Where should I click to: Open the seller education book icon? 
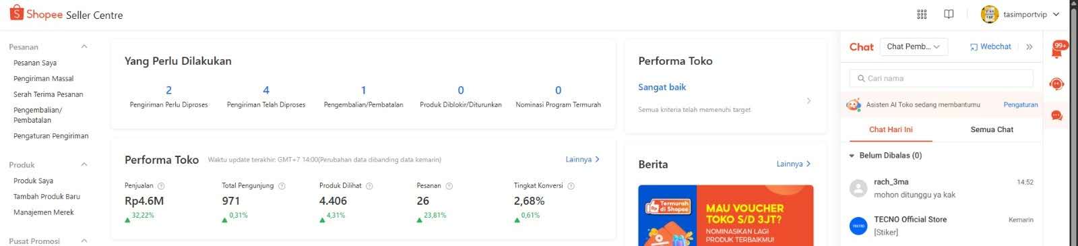(949, 14)
